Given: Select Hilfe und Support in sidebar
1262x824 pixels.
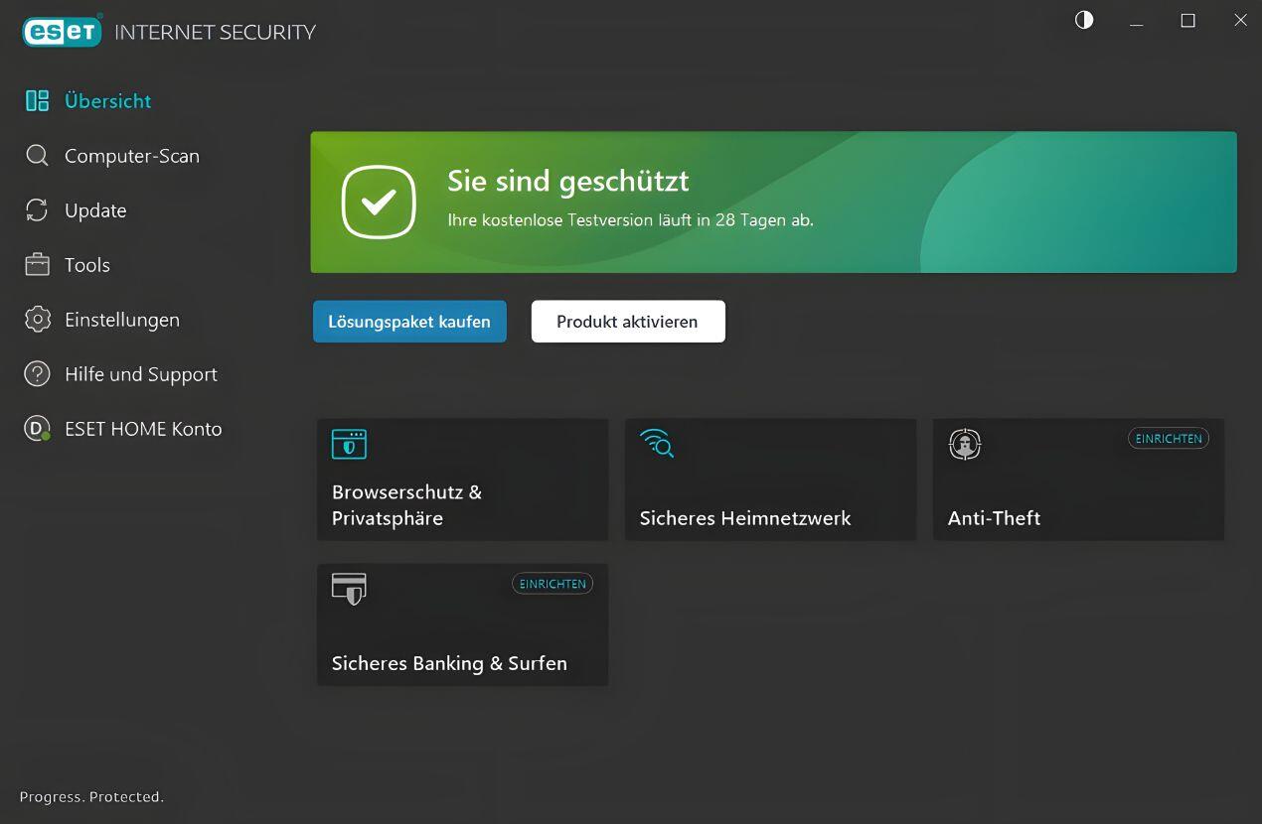Looking at the screenshot, I should (x=140, y=374).
